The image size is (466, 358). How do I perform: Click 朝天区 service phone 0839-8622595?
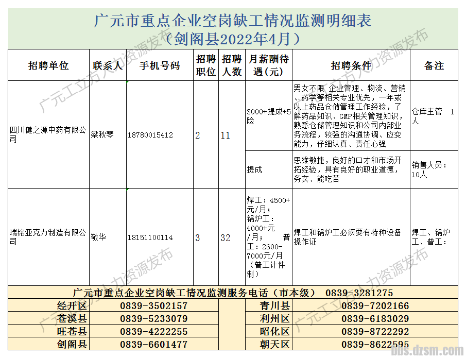375,344
